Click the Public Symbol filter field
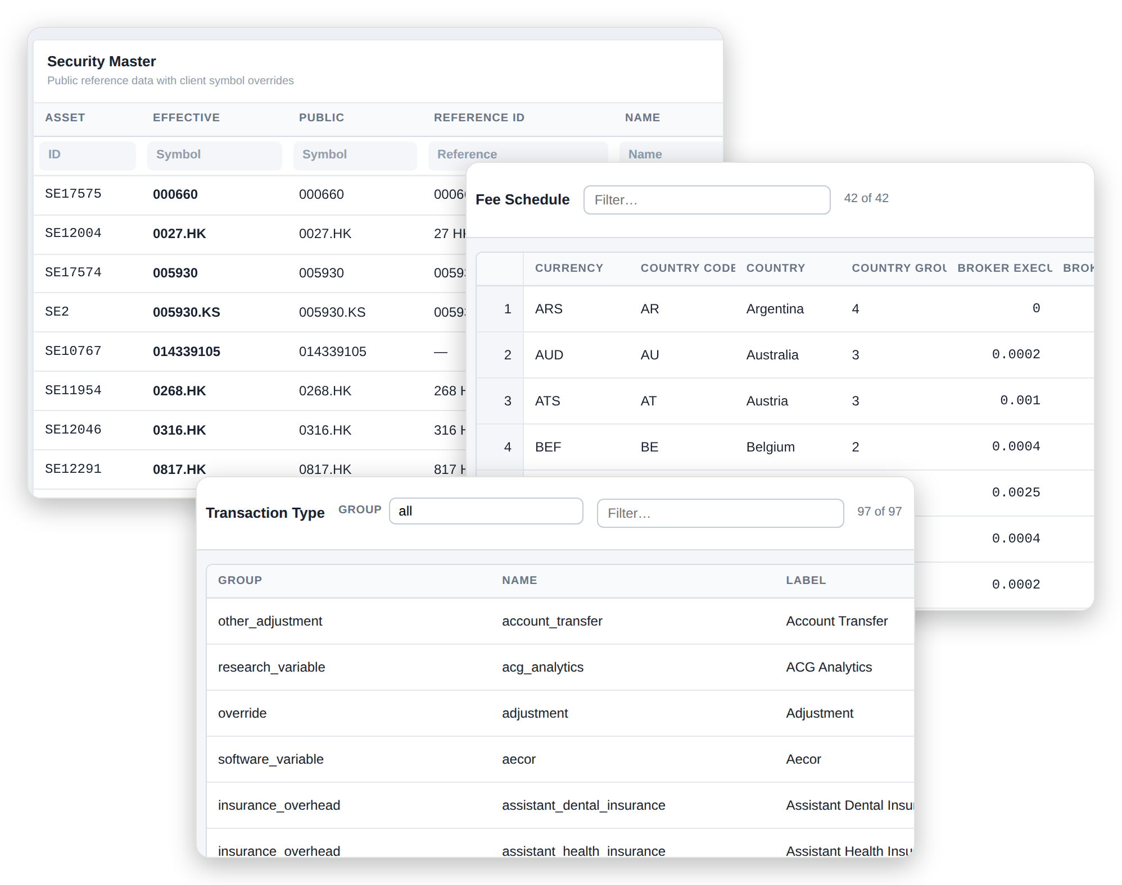 pos(355,155)
